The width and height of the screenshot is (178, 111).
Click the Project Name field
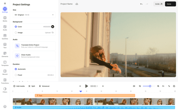pos(66,4)
